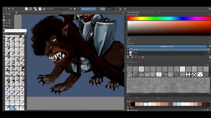This screenshot has height=118, width=211.
Task: Expand the add-layer type arrow
Action: [x=130, y=57]
